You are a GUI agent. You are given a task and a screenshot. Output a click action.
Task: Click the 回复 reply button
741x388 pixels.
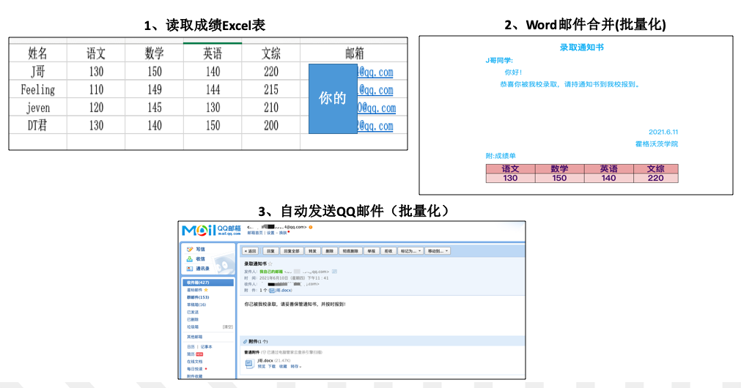270,251
